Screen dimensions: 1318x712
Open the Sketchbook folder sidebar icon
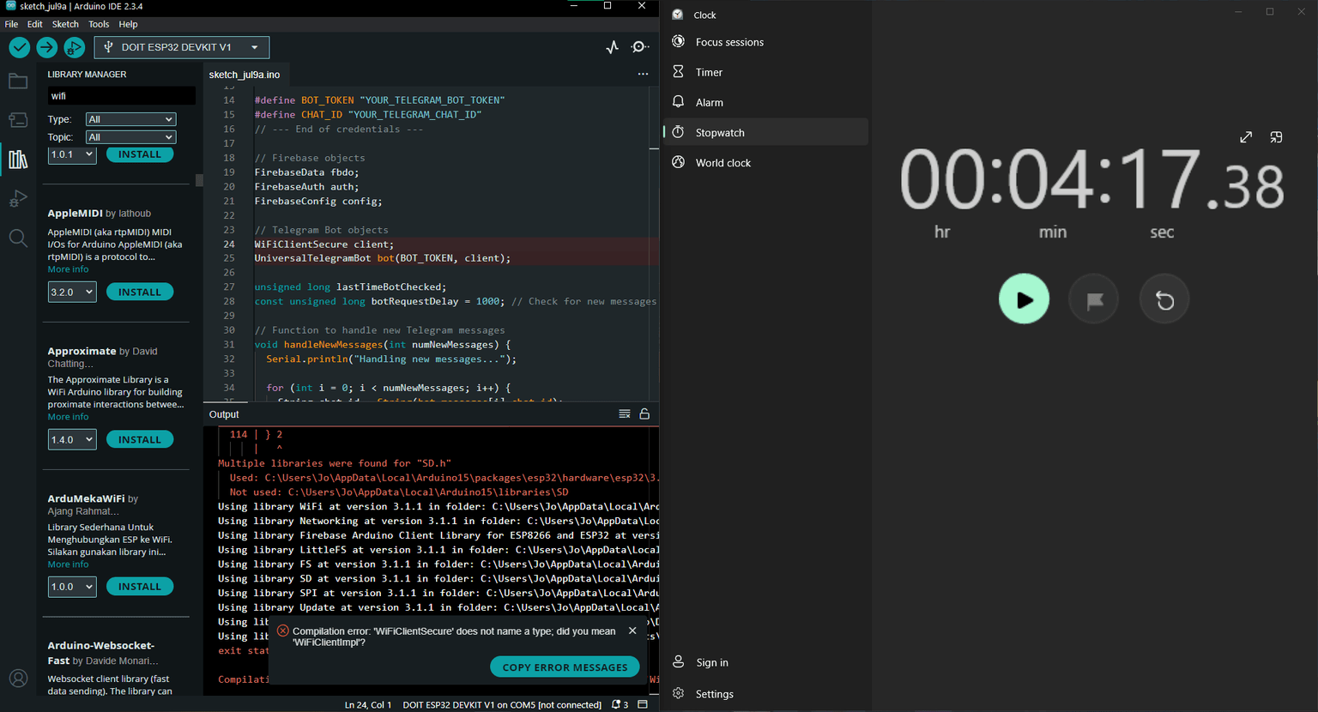pos(18,80)
